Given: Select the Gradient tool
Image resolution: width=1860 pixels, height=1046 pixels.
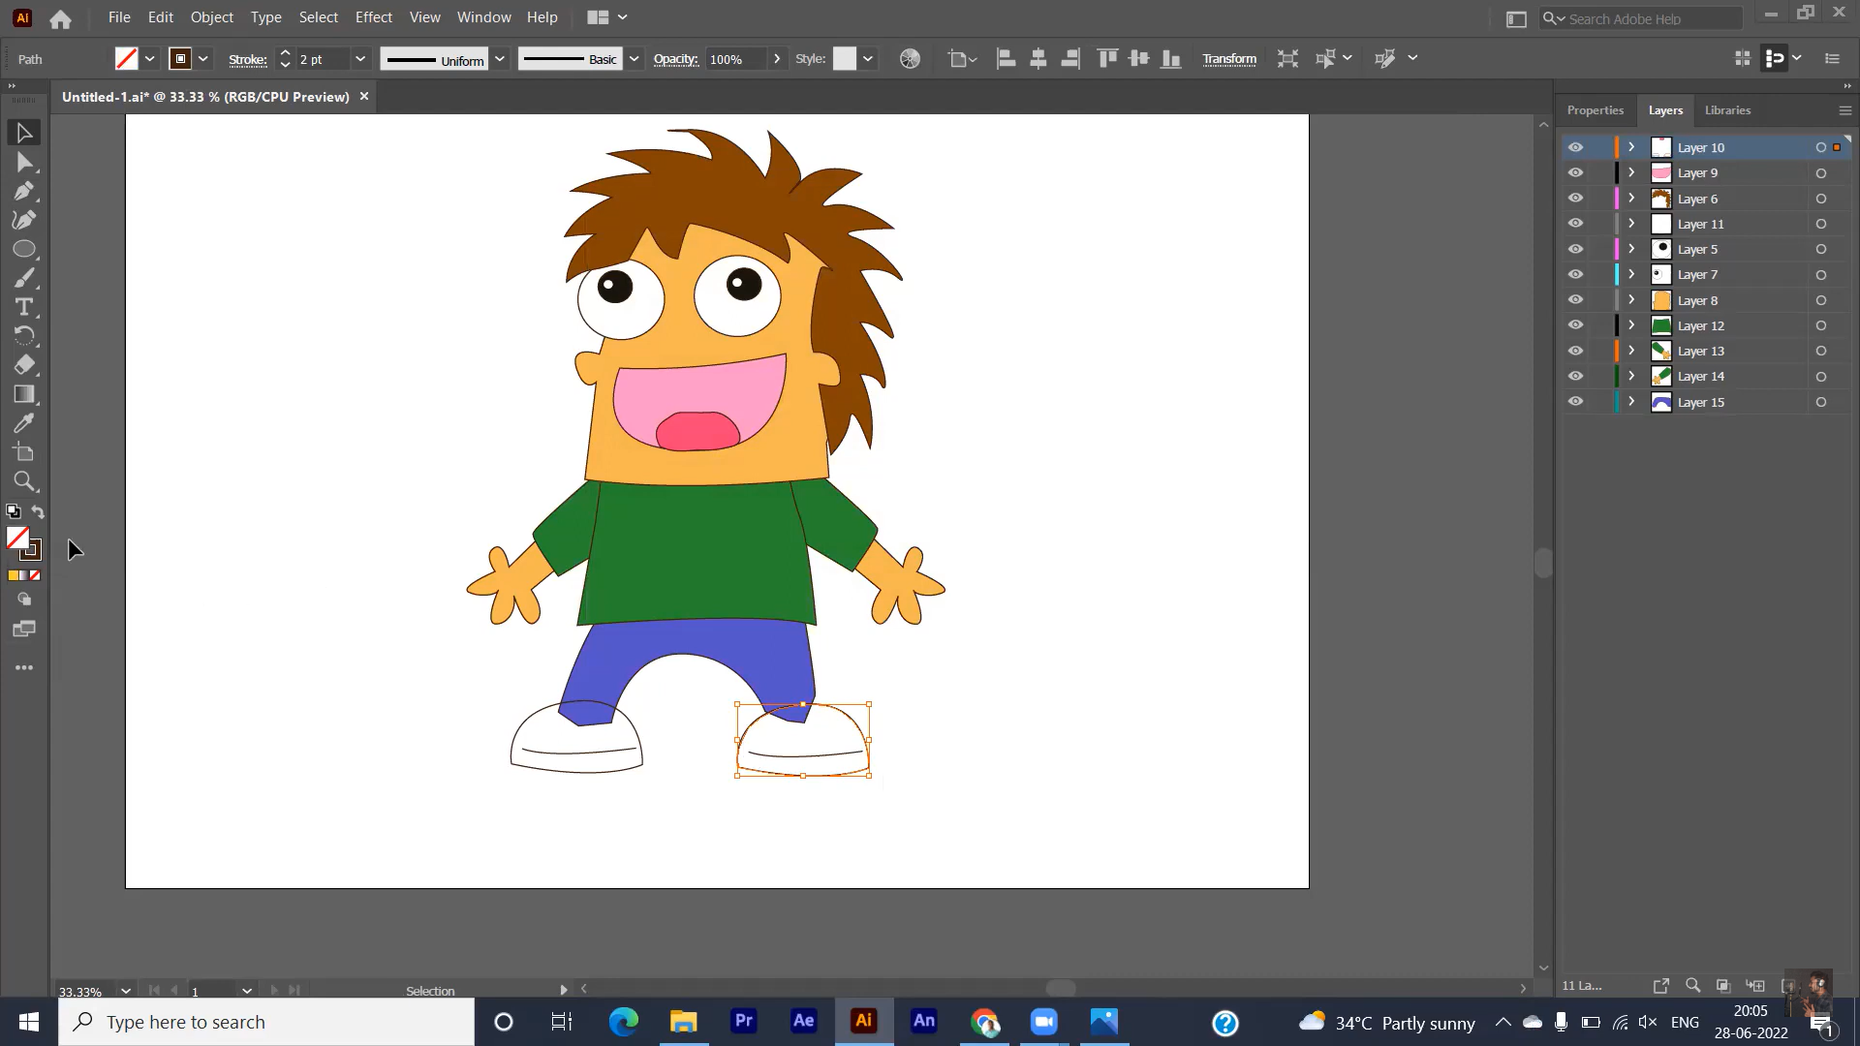Looking at the screenshot, I should pyautogui.click(x=24, y=394).
